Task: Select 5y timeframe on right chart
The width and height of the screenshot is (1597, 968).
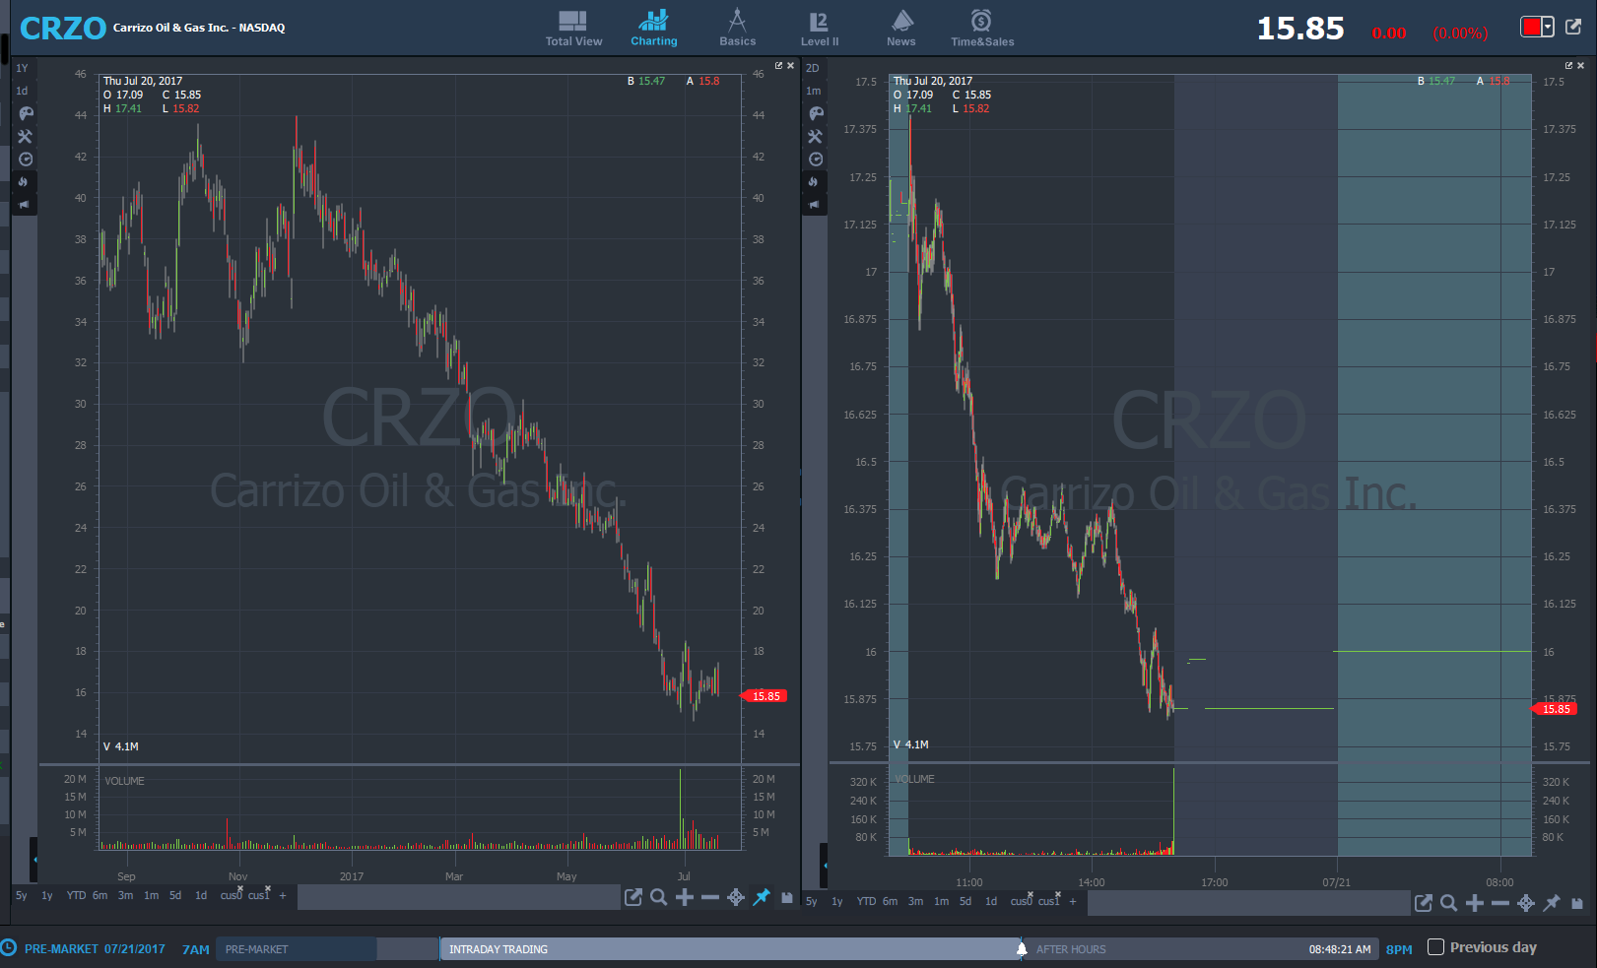Action: 812,901
